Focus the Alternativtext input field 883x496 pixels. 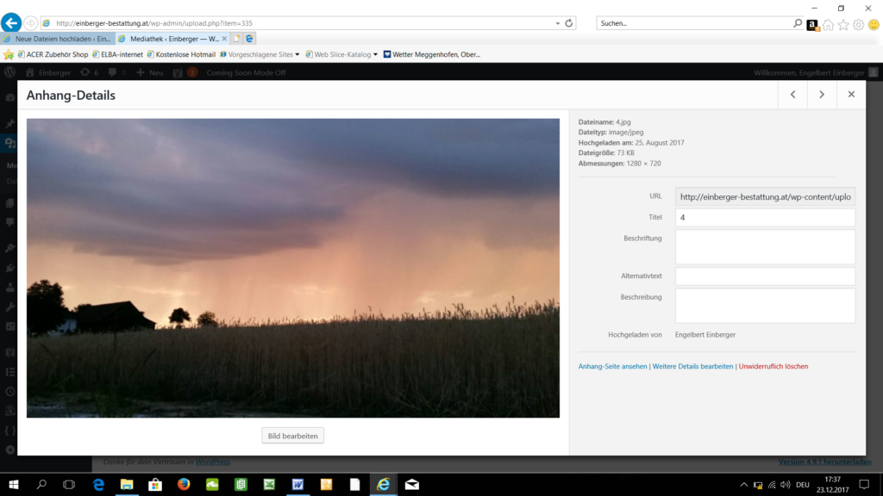(766, 276)
